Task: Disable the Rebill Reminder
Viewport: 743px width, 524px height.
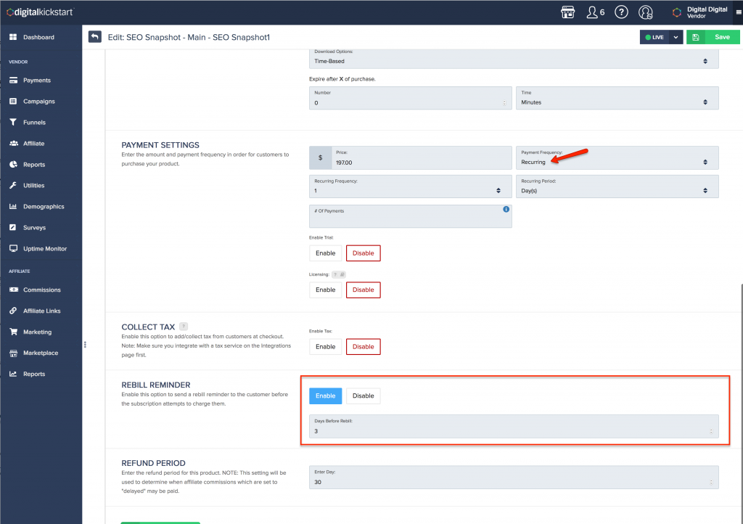Action: [x=364, y=396]
